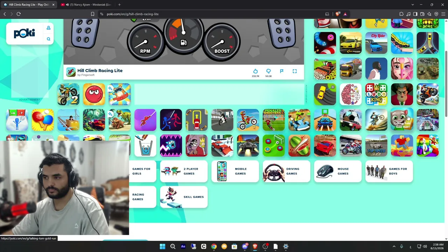Mute the Nancy Ajram tab audio
This screenshot has width=448, height=252.
pos(67,5)
